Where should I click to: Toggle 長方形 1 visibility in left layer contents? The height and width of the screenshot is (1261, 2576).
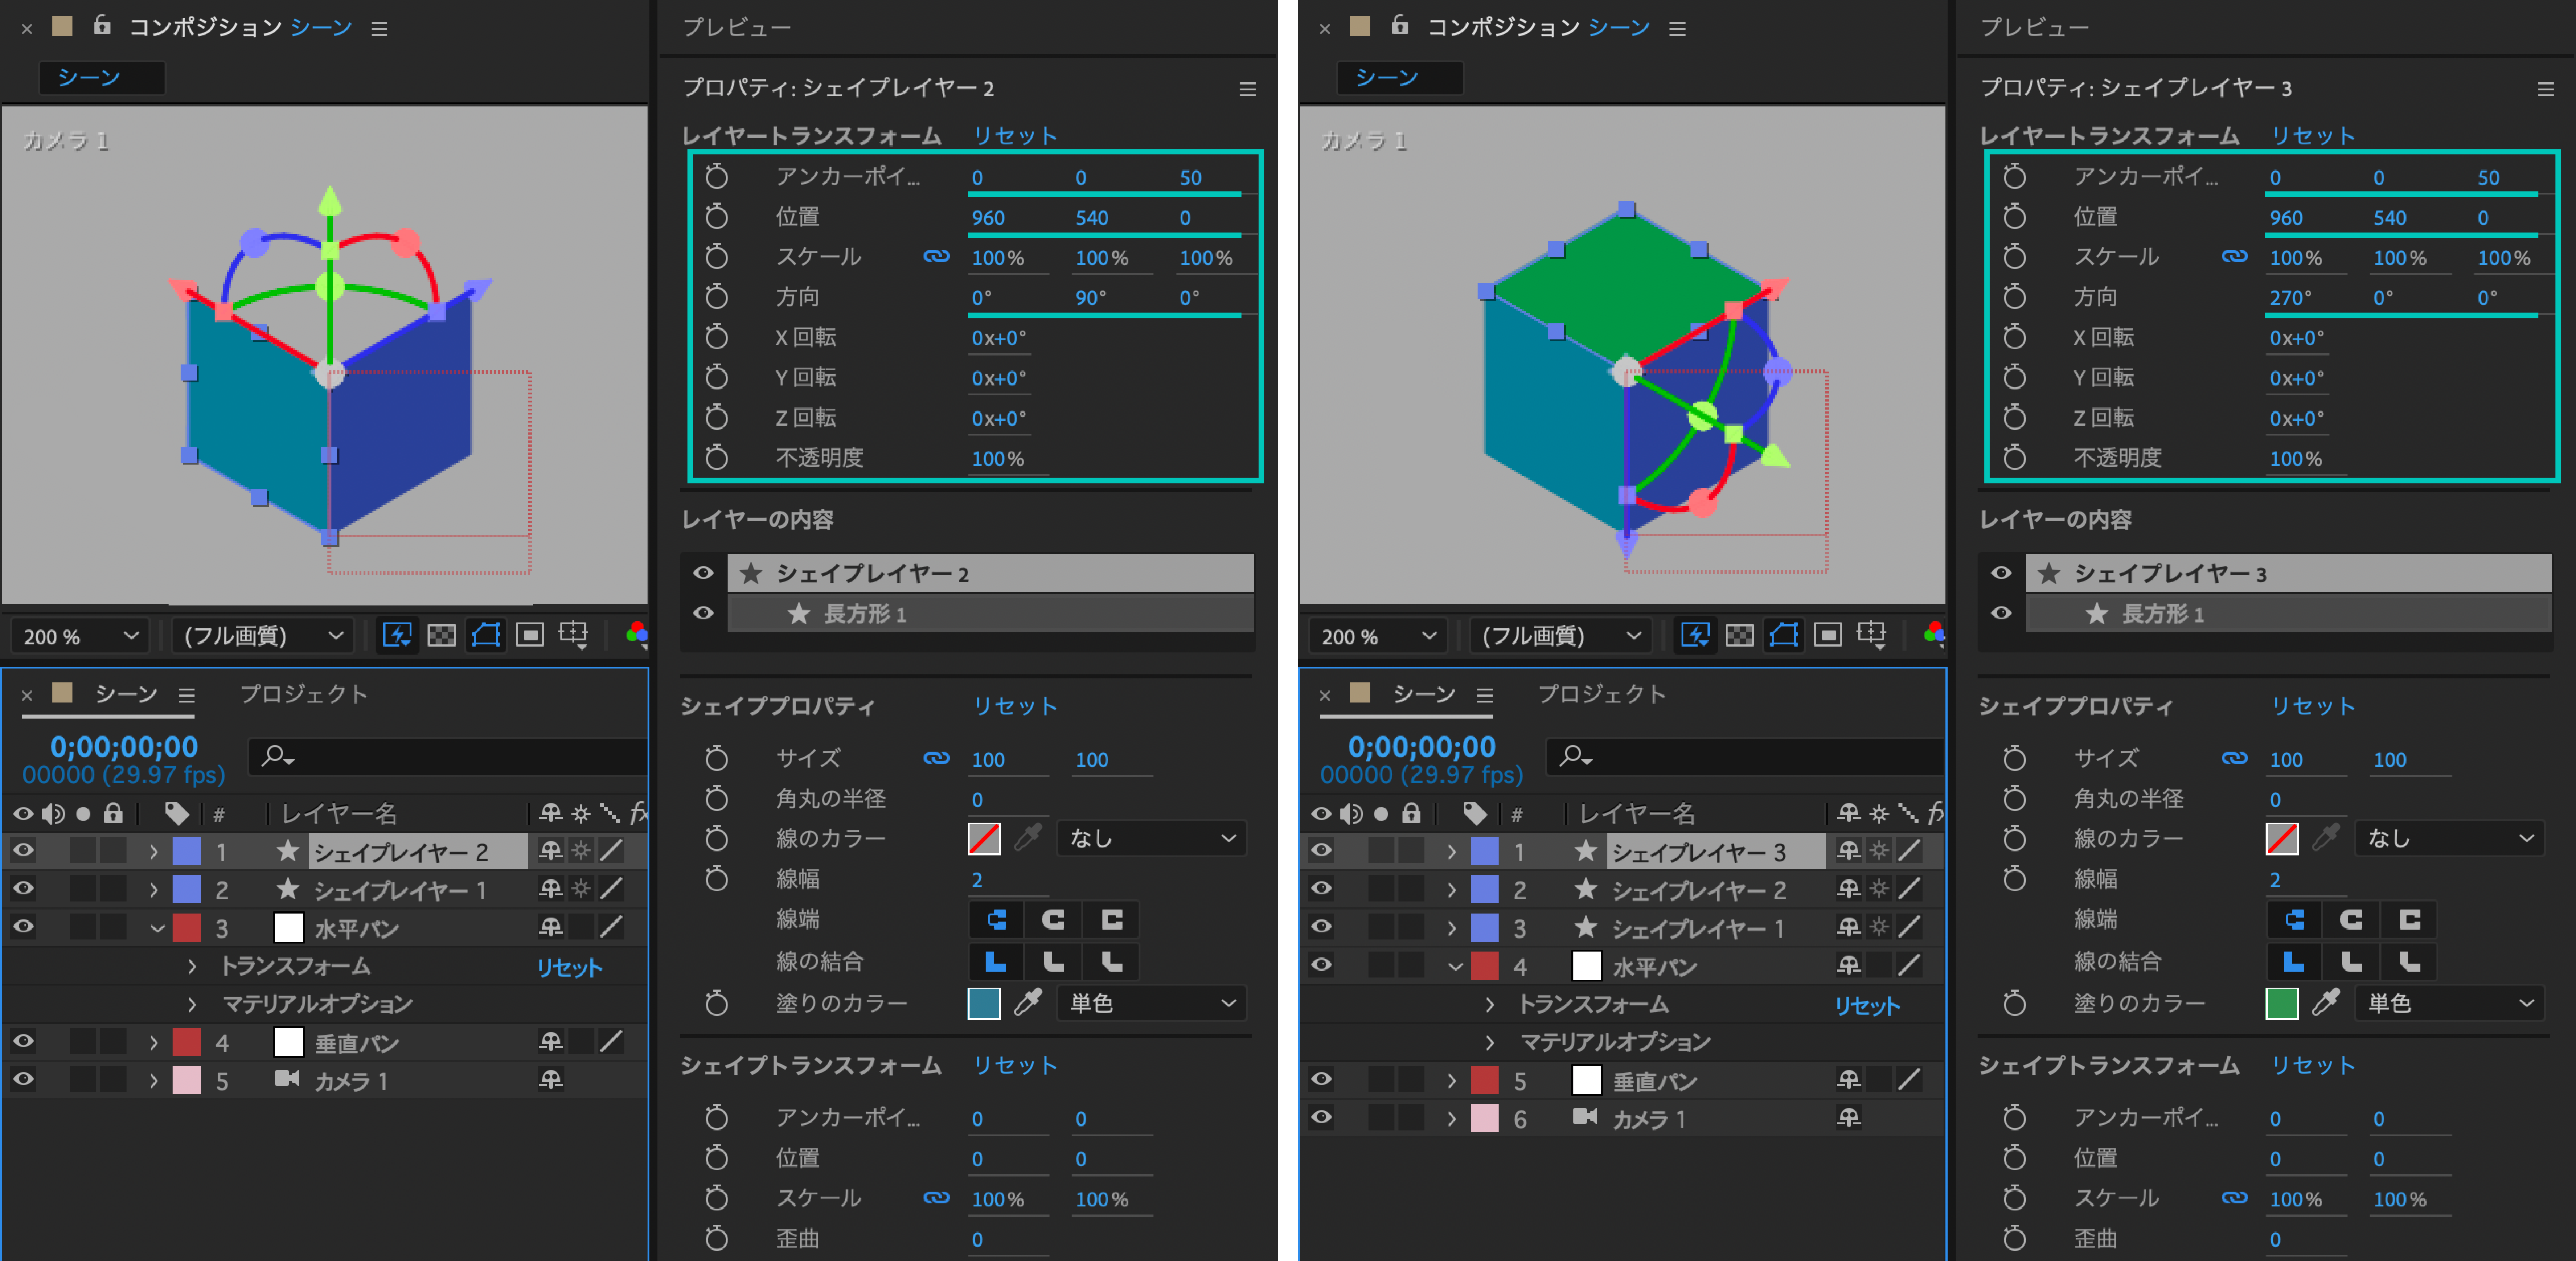click(703, 613)
